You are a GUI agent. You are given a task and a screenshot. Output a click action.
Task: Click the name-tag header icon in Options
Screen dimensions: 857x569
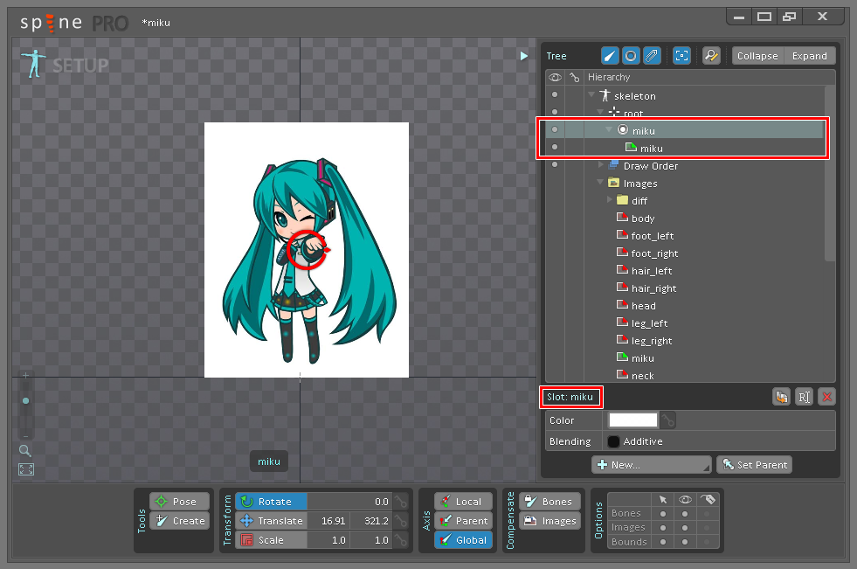(708, 499)
